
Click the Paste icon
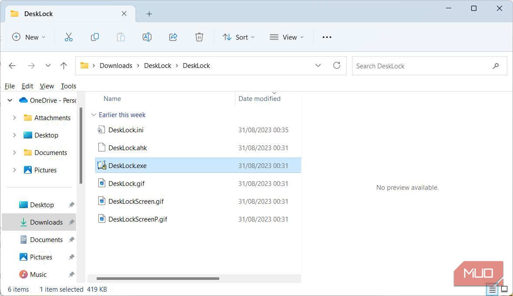point(121,37)
